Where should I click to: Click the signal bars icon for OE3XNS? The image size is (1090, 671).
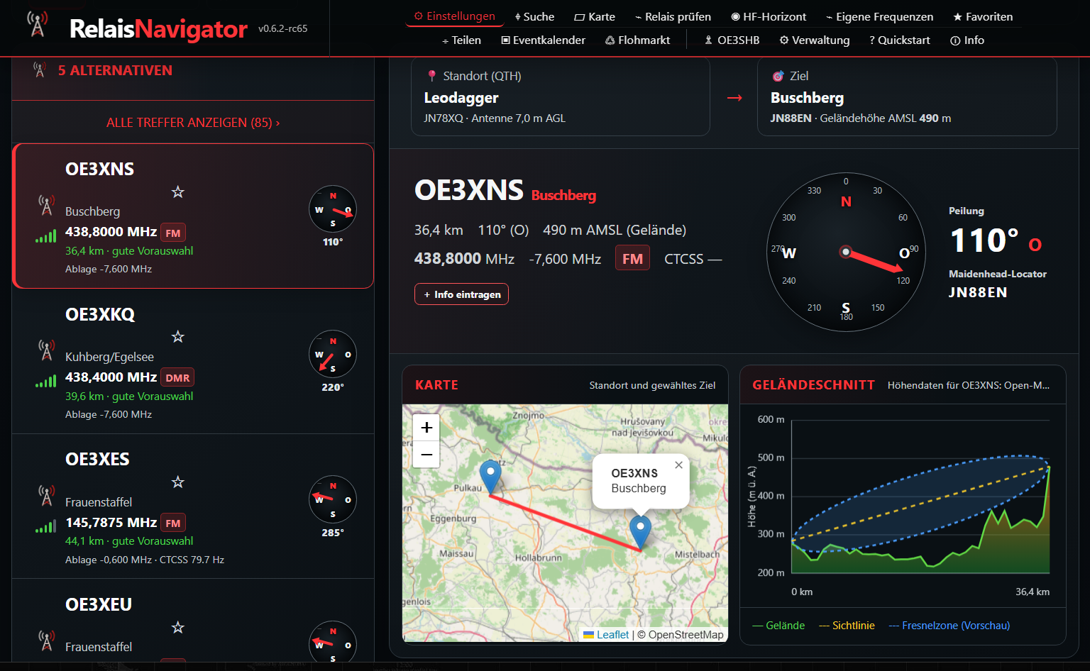(x=46, y=236)
